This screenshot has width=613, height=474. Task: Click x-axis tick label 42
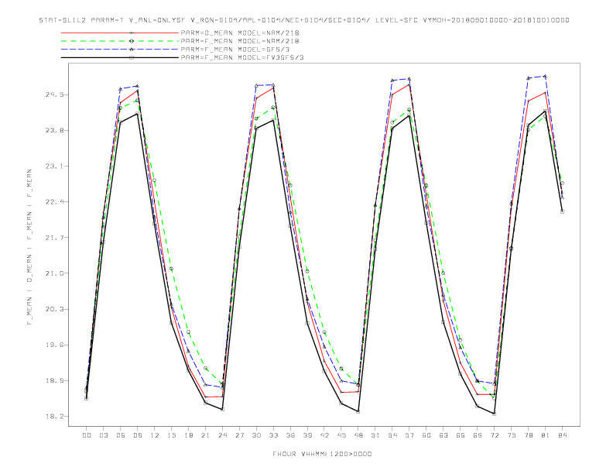click(324, 435)
